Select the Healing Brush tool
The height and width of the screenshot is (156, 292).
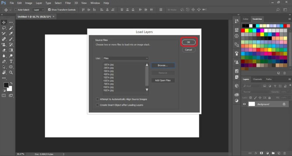click(4, 39)
